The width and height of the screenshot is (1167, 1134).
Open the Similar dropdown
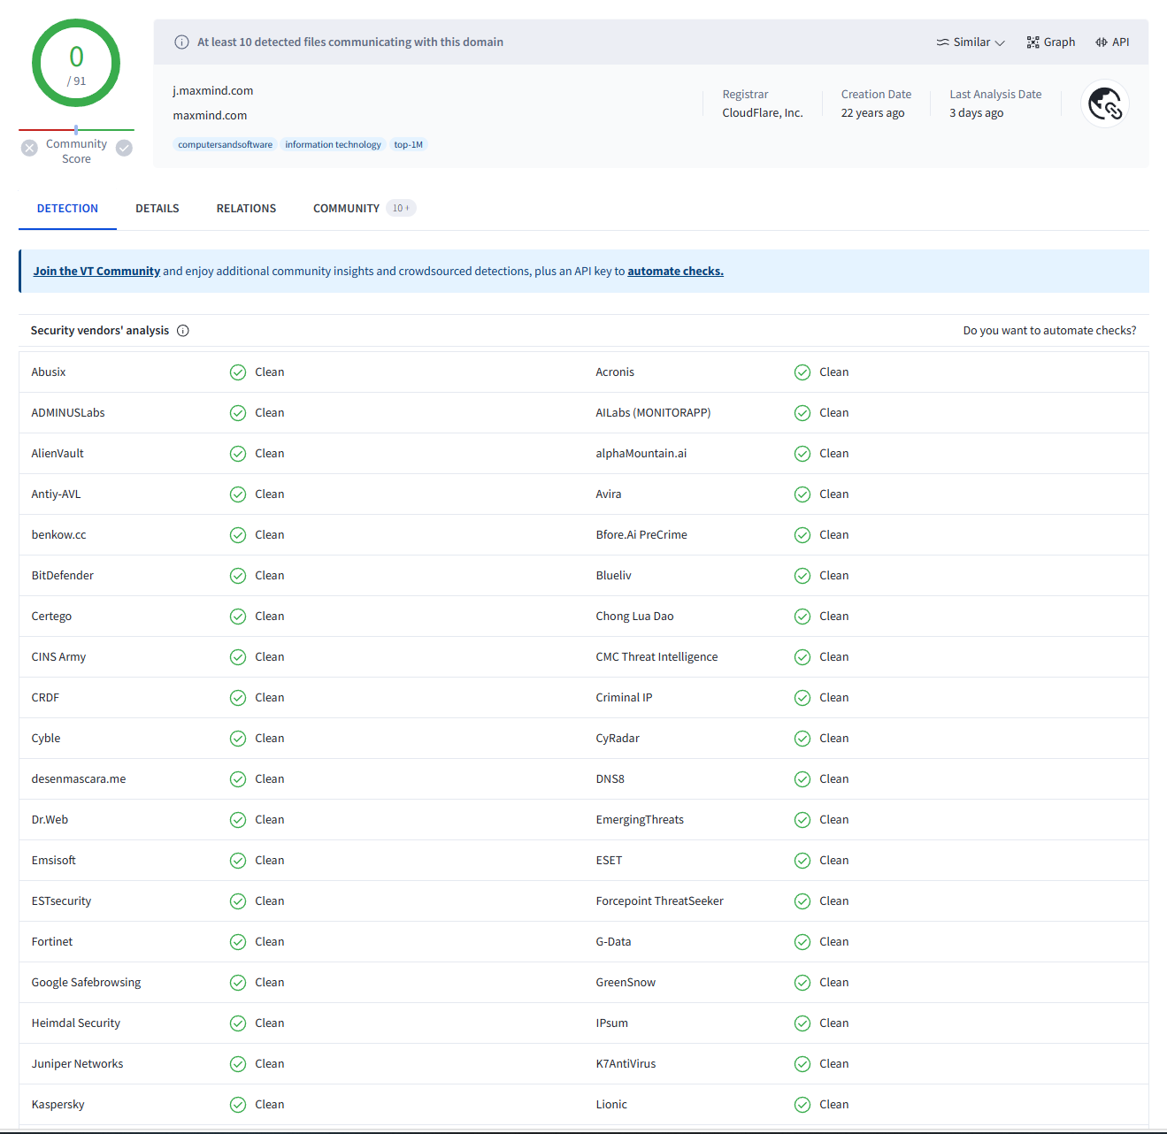pos(971,42)
